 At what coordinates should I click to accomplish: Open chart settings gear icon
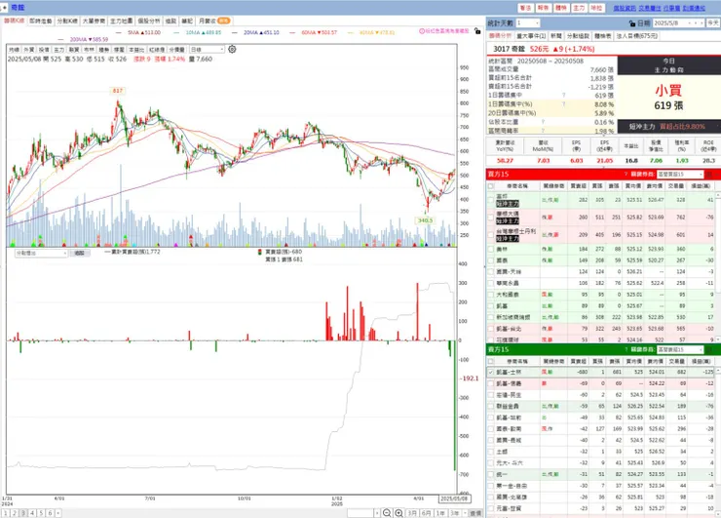232,49
